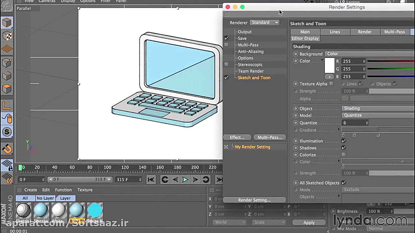The image size is (415, 233).
Task: Toggle the Shadows checkbox
Action: [344, 148]
